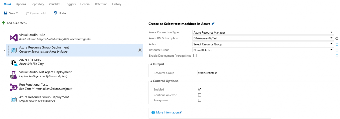Switch to the Options tab
Screen dimensions: 340x119
(21, 4)
